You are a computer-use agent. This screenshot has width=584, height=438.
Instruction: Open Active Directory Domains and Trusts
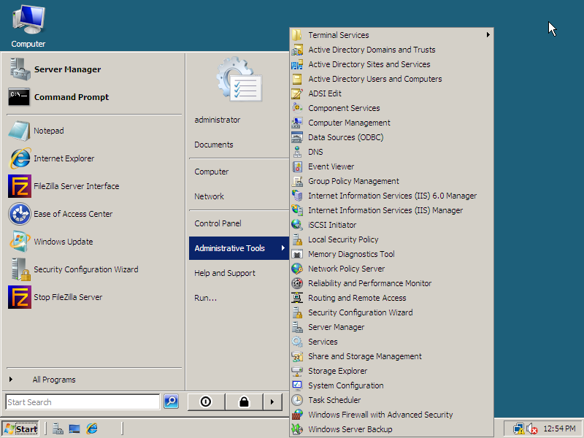[x=391, y=50]
